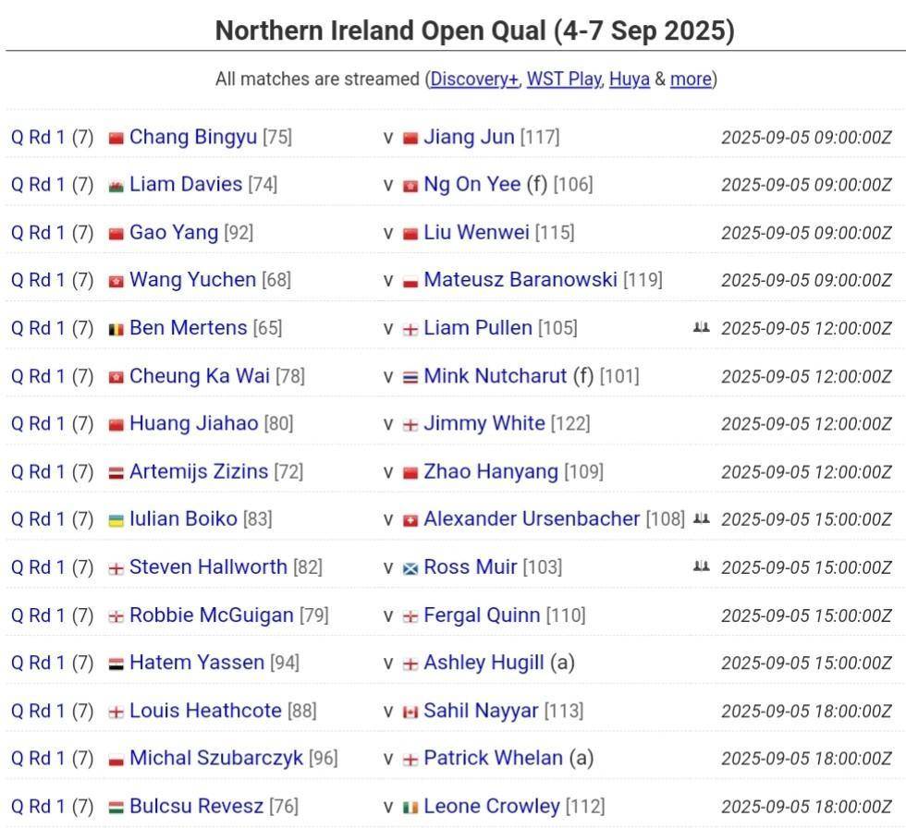The width and height of the screenshot is (906, 828).
Task: Click the spectator icon beside Ross Muir match
Action: coord(701,566)
